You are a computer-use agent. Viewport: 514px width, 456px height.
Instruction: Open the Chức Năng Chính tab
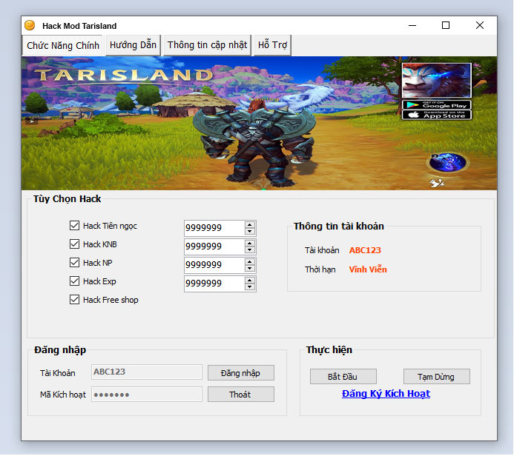[x=63, y=45]
